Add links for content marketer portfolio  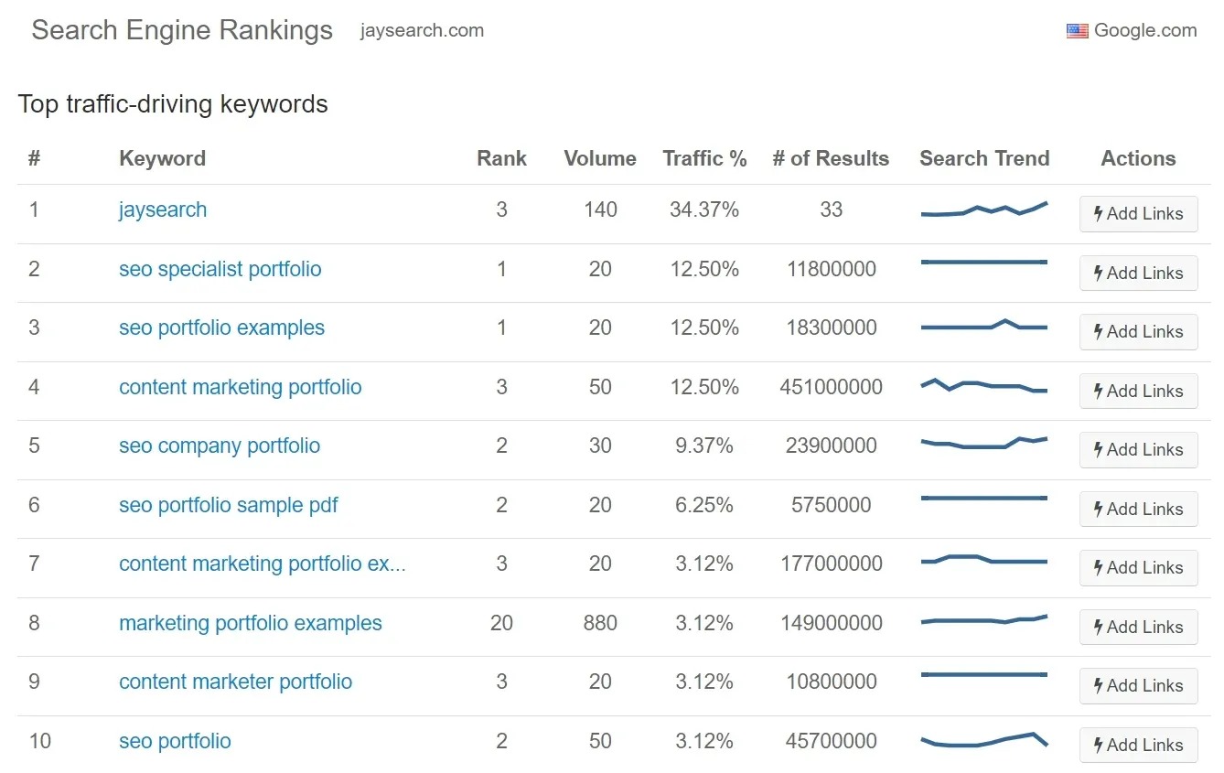1138,685
